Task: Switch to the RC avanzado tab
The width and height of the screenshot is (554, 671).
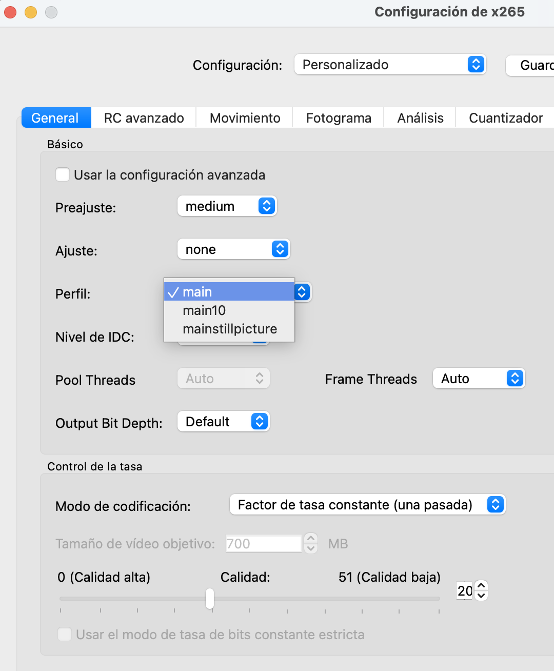Action: click(144, 117)
